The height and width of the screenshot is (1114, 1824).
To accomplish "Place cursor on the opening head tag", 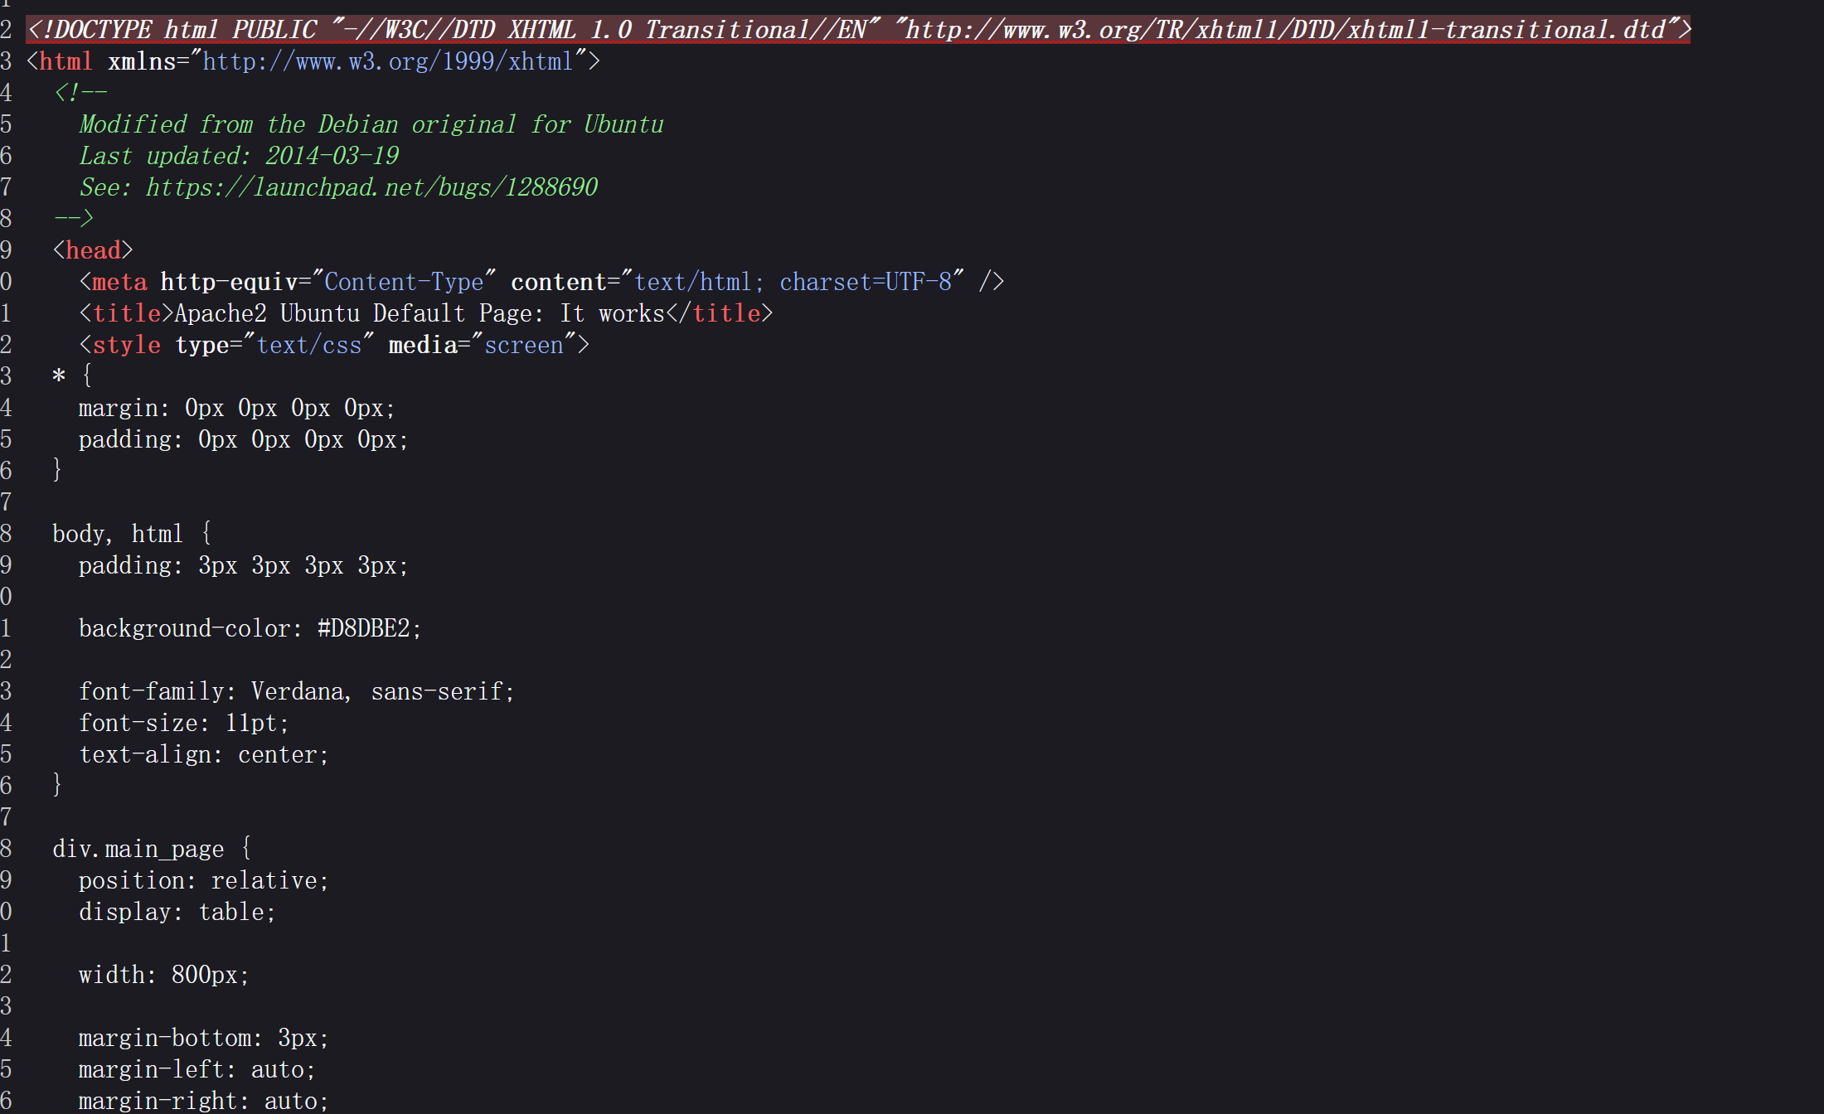I will tap(93, 250).
